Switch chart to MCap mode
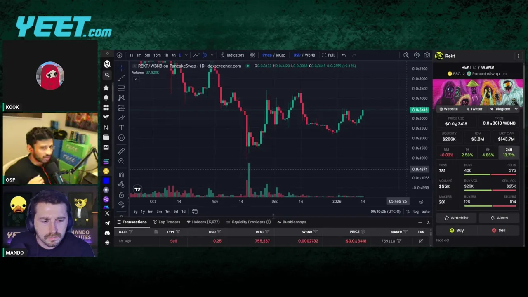The image size is (528, 297). [x=280, y=55]
